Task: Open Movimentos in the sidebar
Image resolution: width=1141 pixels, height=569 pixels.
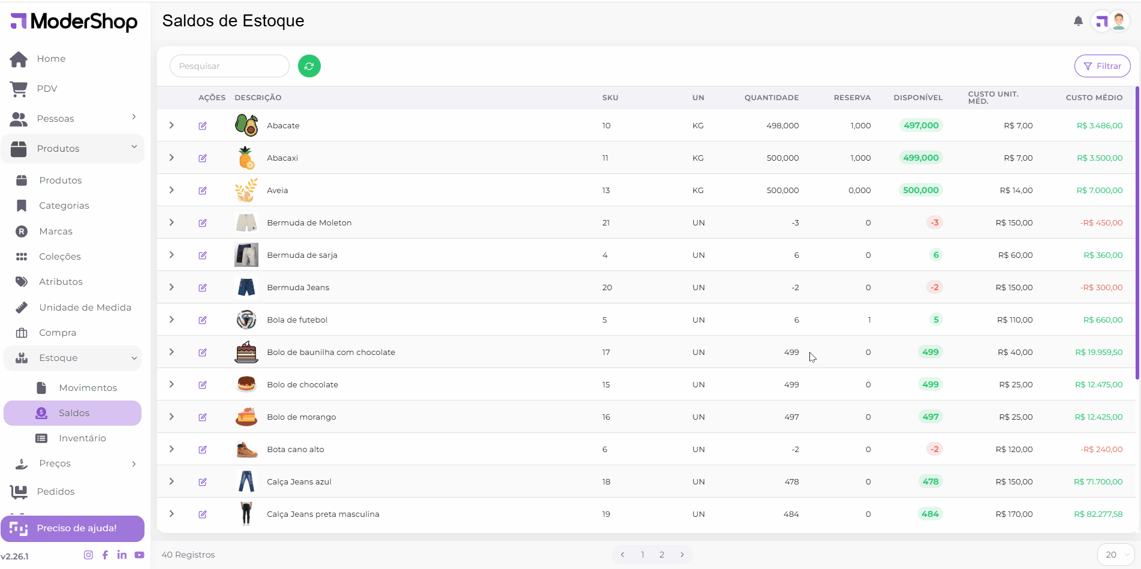Action: pos(88,388)
